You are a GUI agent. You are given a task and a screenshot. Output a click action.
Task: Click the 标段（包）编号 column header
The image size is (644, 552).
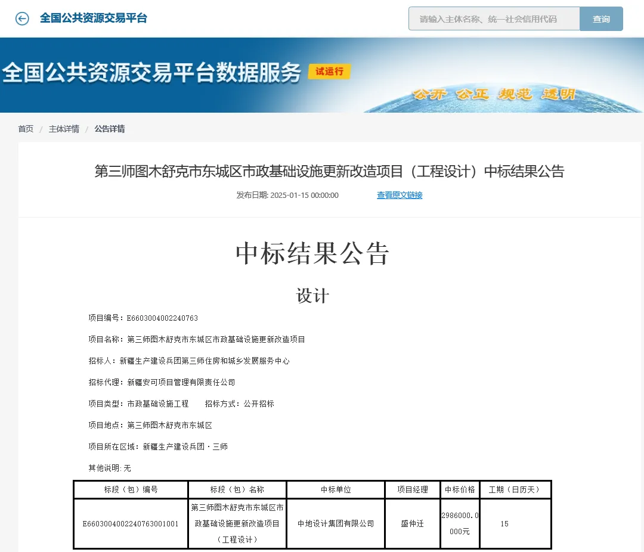point(131,489)
